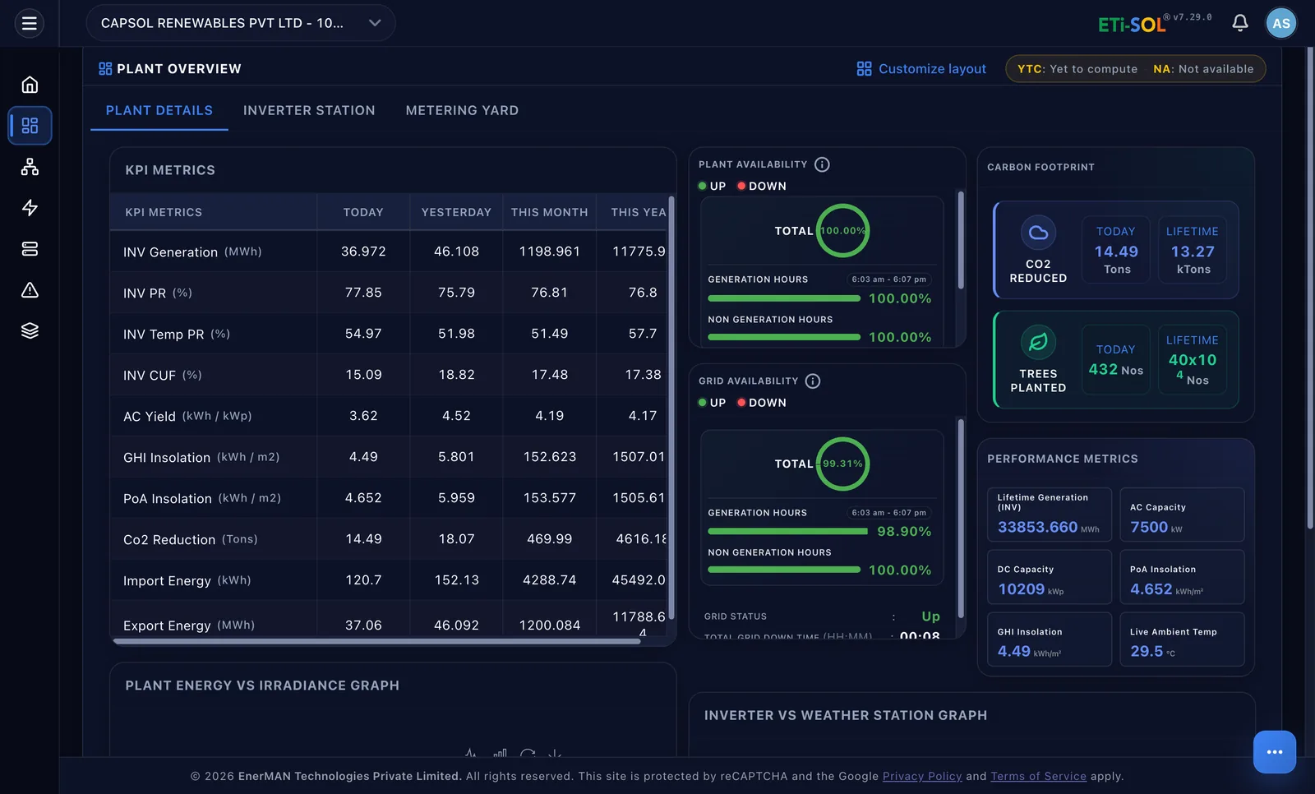Open the hierarchy network sidebar icon
The width and height of the screenshot is (1315, 794).
[30, 167]
